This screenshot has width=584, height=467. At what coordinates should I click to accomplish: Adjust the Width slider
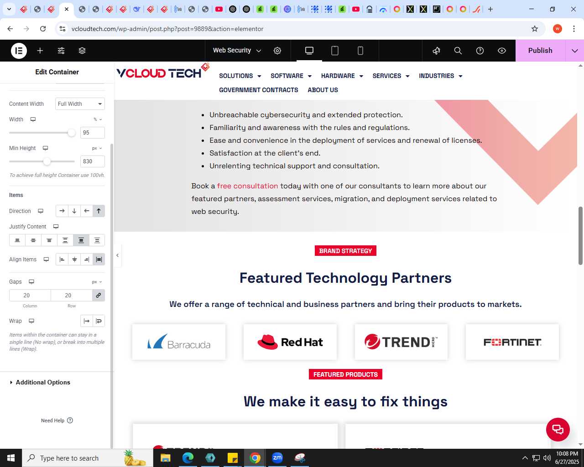(x=71, y=133)
